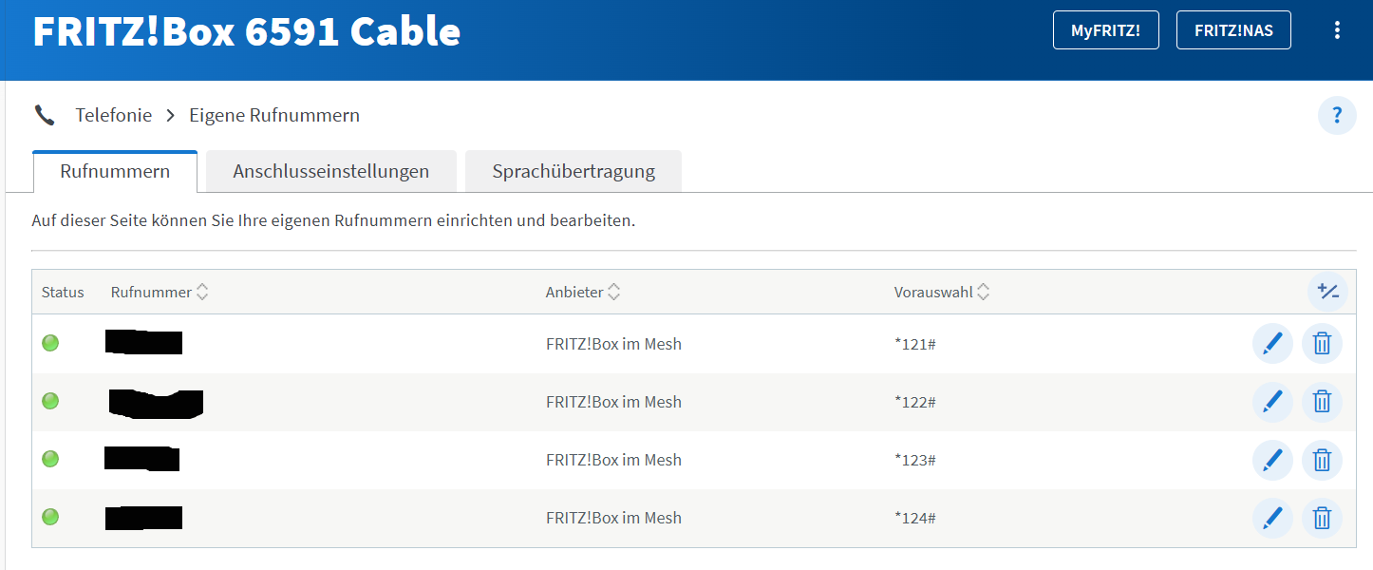Edit the number with prefix *121#

1272,344
